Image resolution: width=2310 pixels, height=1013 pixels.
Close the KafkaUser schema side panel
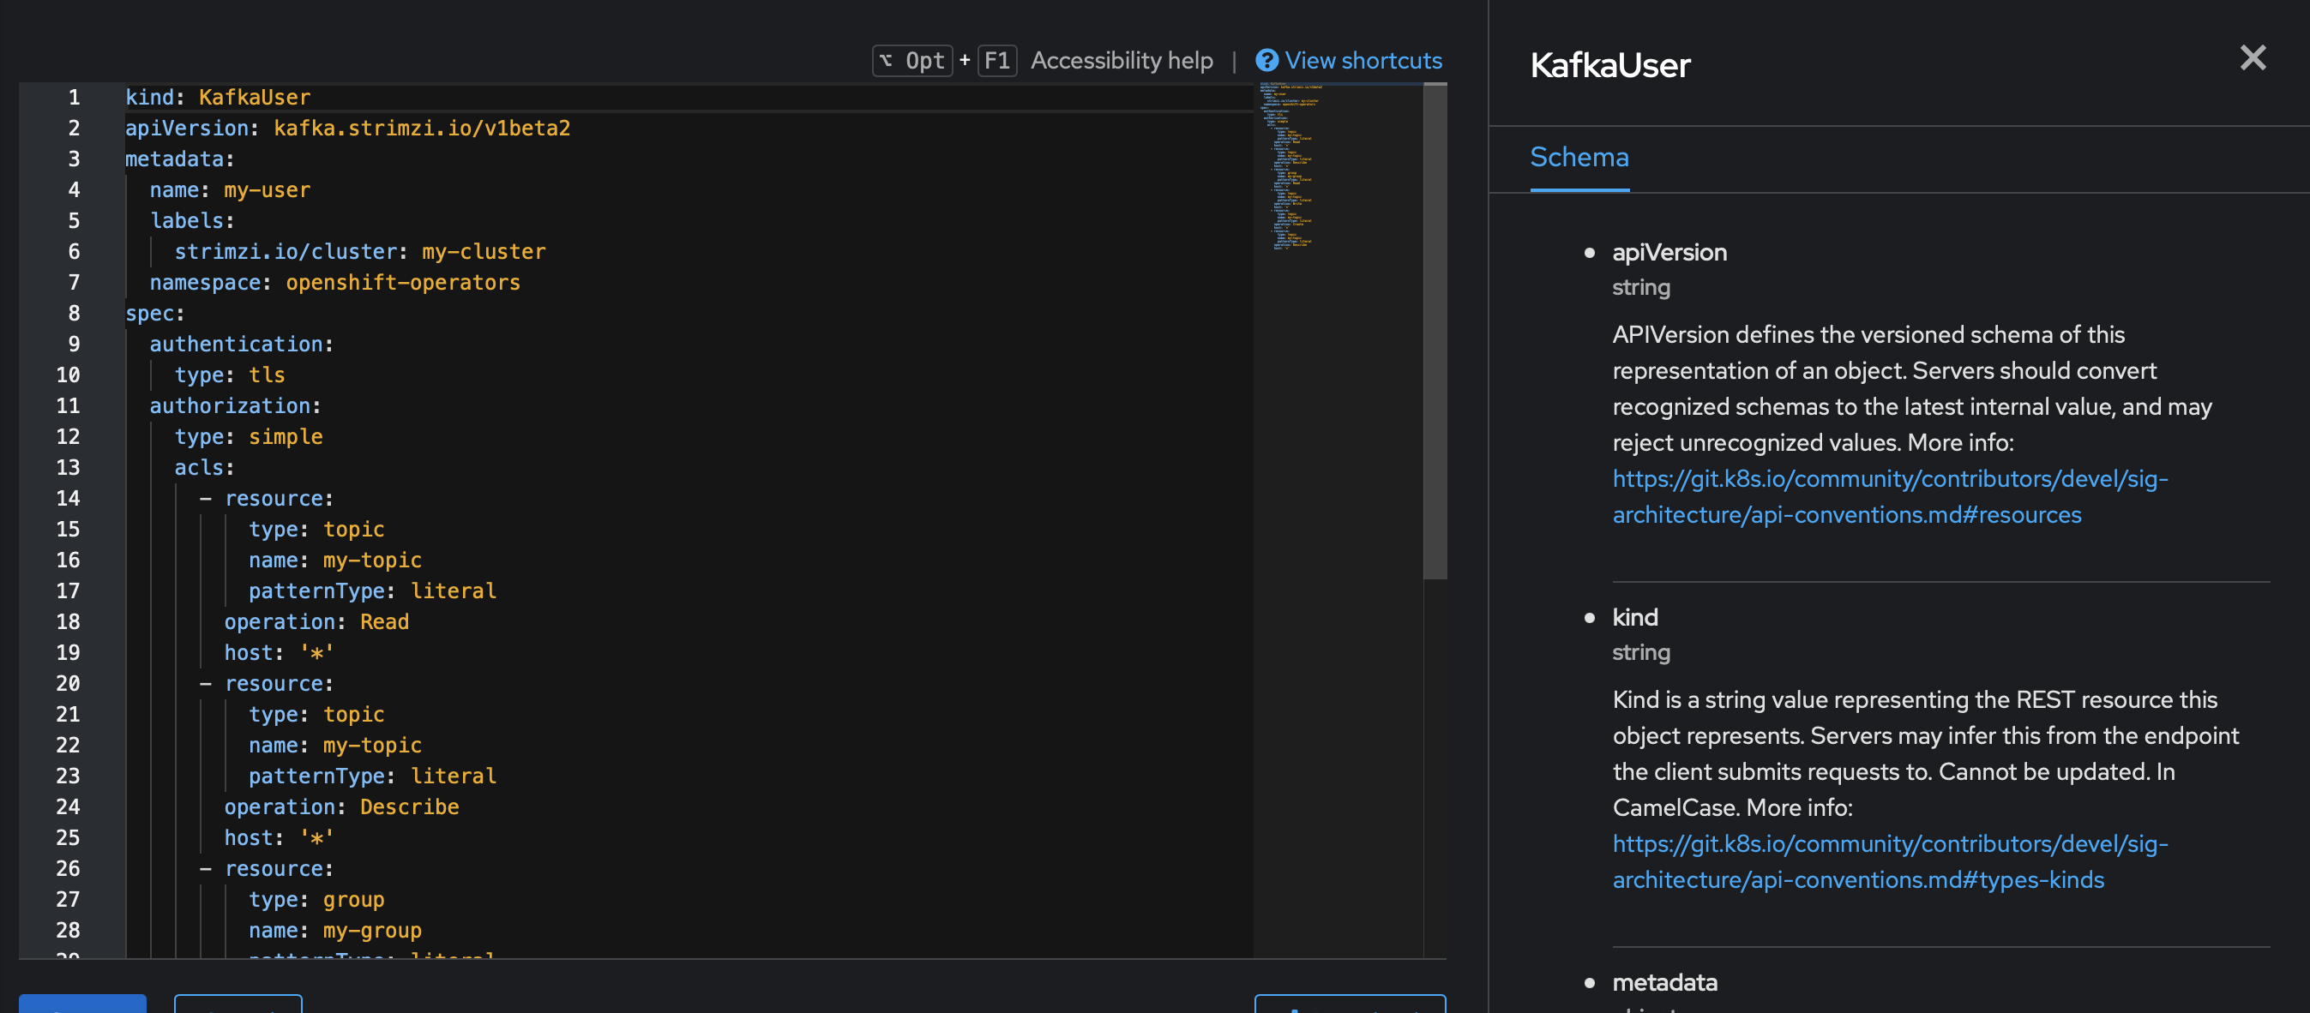click(x=2253, y=57)
